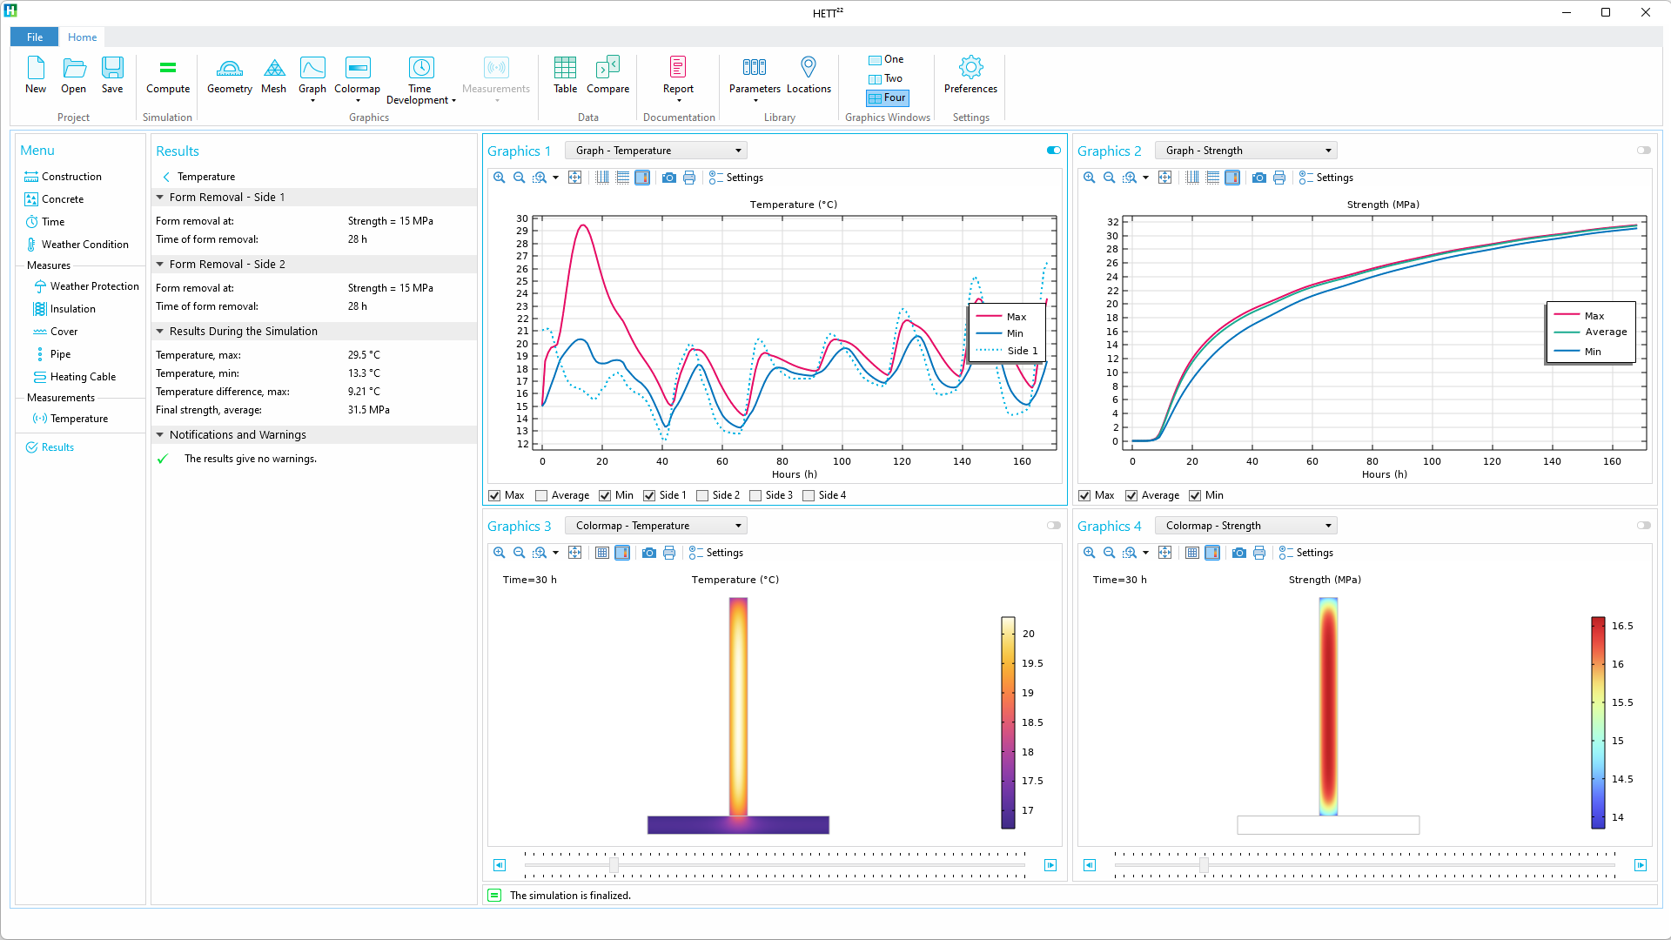The width and height of the screenshot is (1671, 940).
Task: Switch to One graphics window layout
Action: [x=886, y=59]
